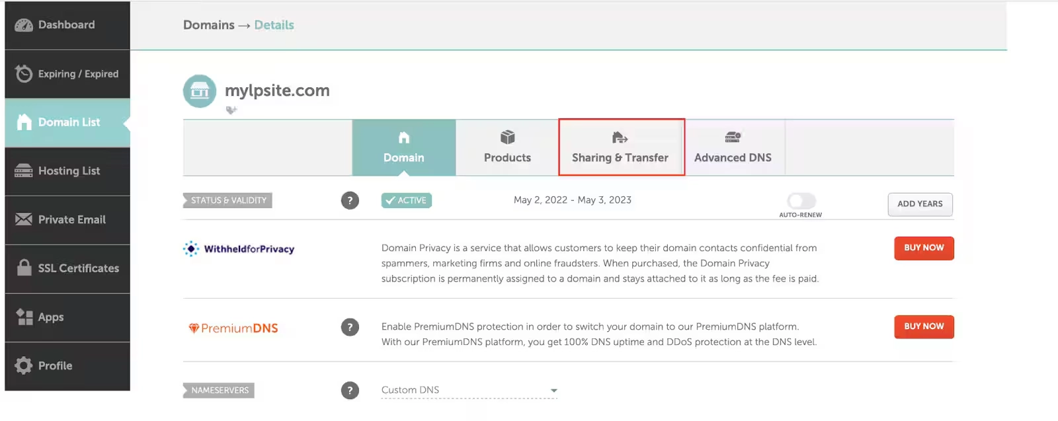Click the Dashboard gauge icon
The width and height of the screenshot is (1058, 421).
coord(24,25)
